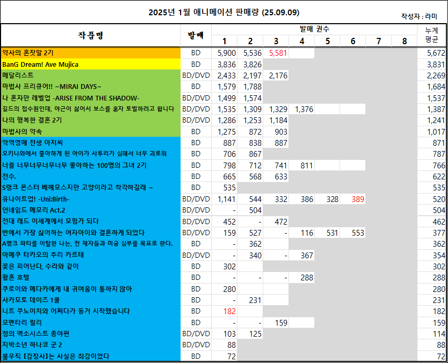Click value '472' in 전대 레드 row
Image resolution: width=448 pixels, height=363 pixels.
[281, 221]
